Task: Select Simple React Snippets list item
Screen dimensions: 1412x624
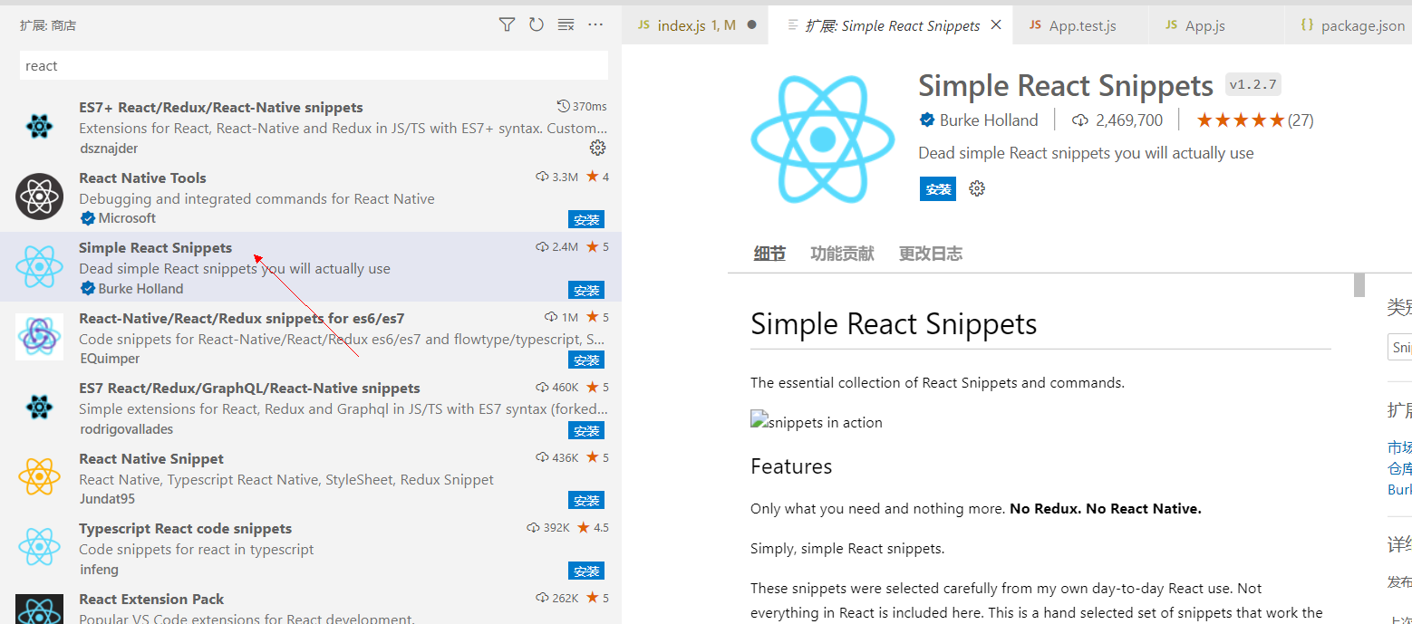Action: (311, 266)
